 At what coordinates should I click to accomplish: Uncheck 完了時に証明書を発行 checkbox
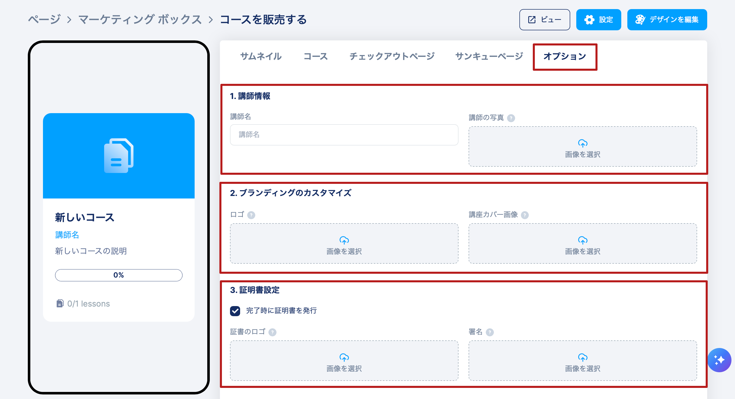tap(235, 311)
